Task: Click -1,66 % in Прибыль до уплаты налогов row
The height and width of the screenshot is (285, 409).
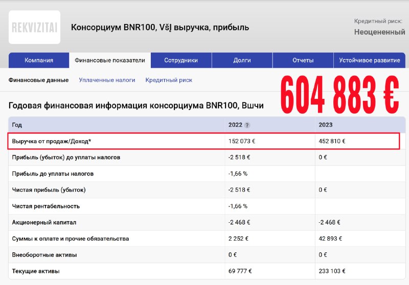Action: (238, 174)
